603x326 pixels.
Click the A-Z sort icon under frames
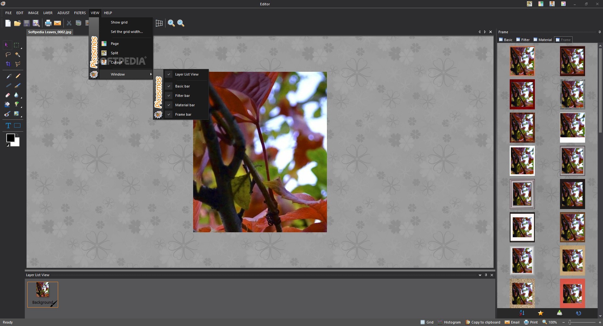pyautogui.click(x=522, y=313)
